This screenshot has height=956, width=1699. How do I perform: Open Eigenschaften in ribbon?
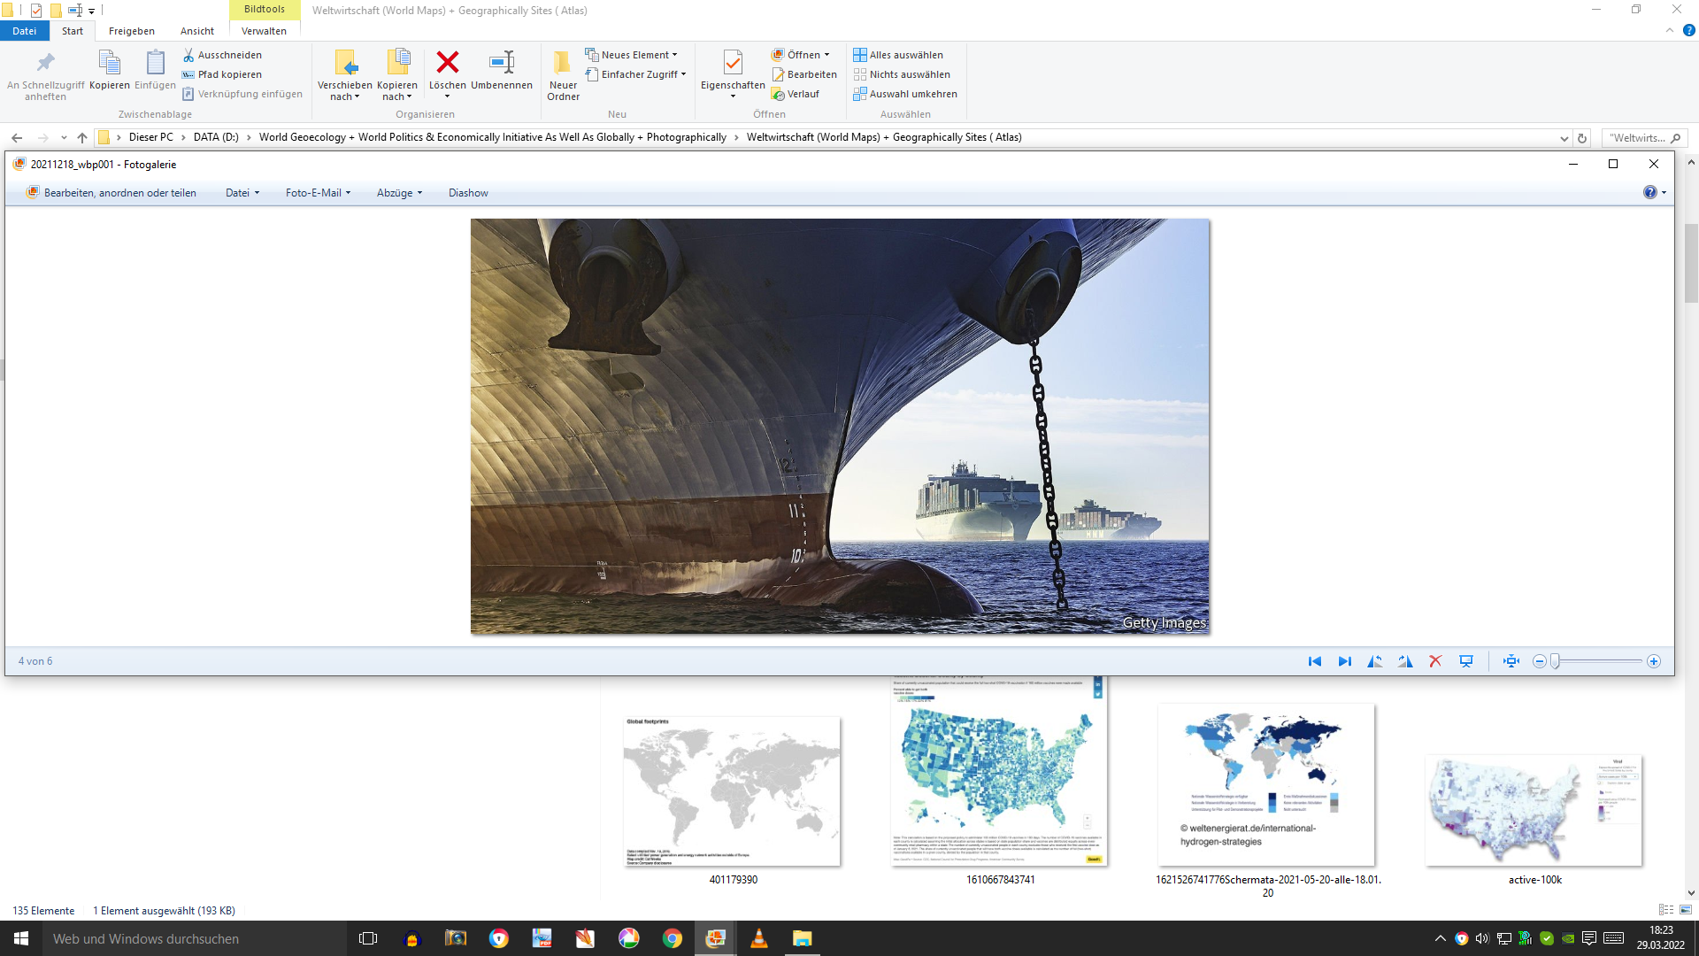[x=733, y=73]
